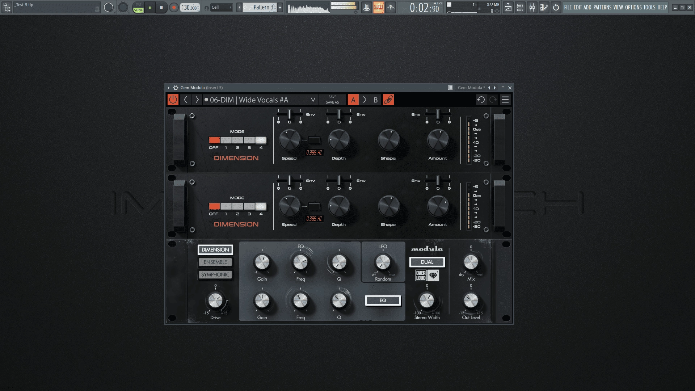Click the top module Depth knob

click(x=339, y=140)
